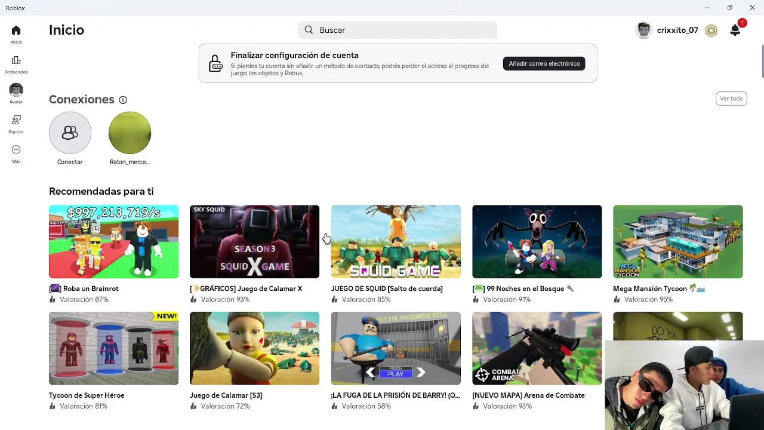
Task: Click the rating icon under Arena de Combate
Action: [476, 406]
